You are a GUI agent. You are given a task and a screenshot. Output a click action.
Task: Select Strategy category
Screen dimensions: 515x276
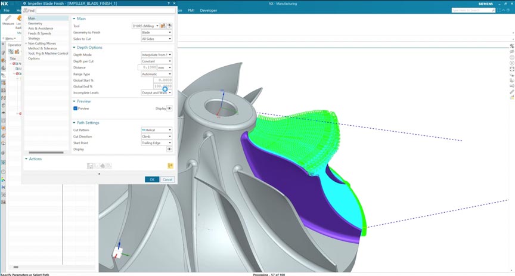(x=34, y=38)
